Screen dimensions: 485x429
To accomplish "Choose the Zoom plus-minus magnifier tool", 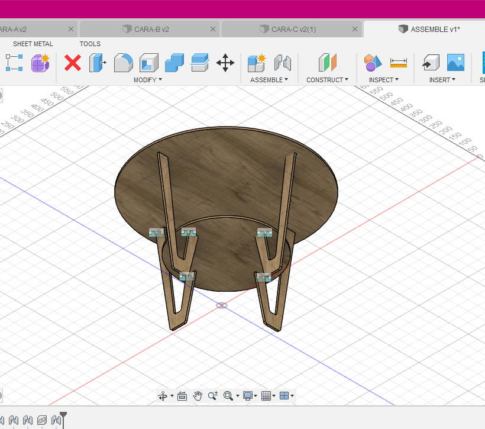I will point(213,396).
